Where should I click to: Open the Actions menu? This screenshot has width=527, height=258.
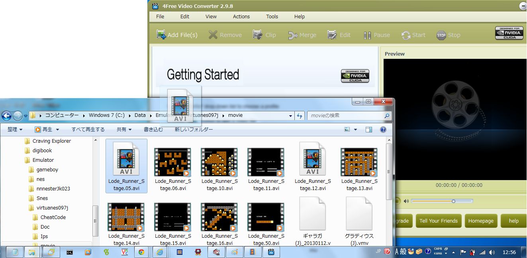pyautogui.click(x=241, y=16)
